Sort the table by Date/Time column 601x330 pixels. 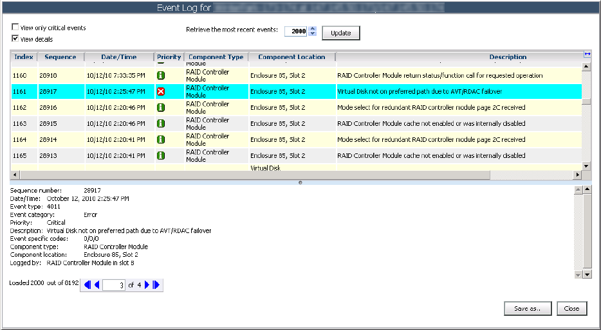tap(118, 57)
